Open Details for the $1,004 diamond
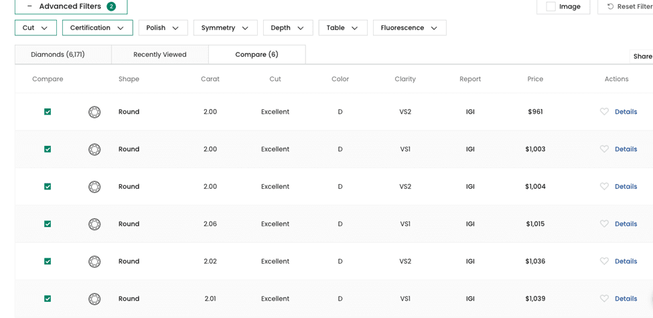The image size is (653, 318). point(626,187)
